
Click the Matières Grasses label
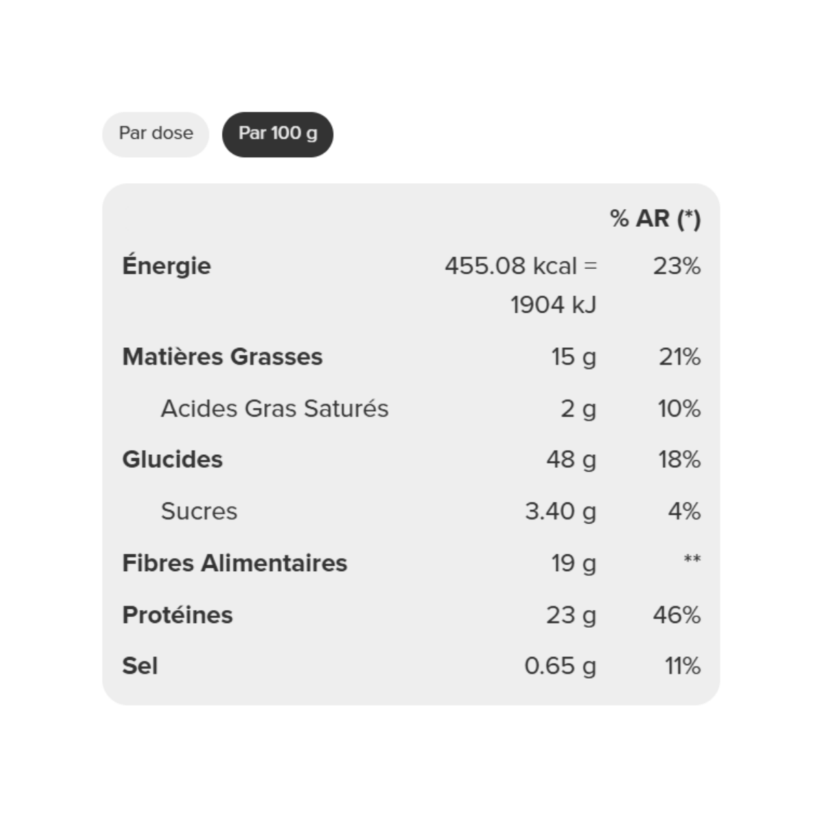pyautogui.click(x=222, y=356)
